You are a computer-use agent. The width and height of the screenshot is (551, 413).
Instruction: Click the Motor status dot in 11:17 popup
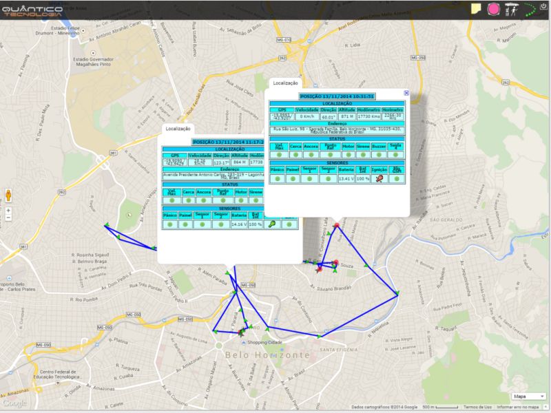click(x=240, y=200)
